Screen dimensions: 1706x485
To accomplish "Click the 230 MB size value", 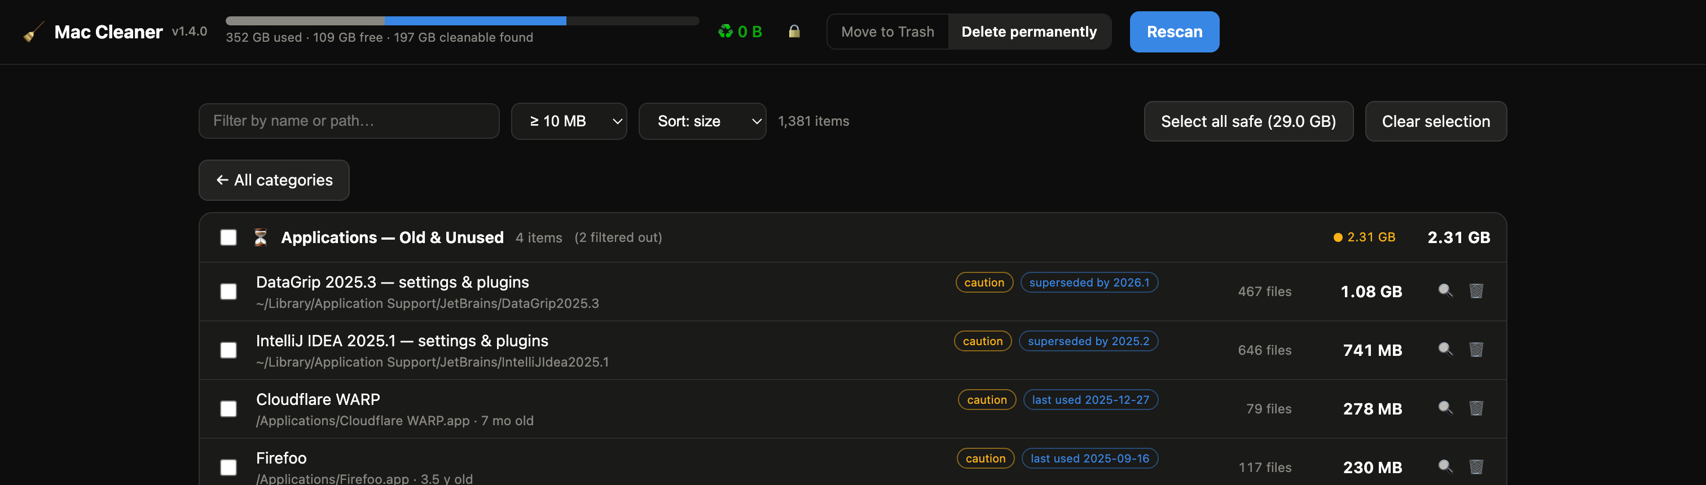I will coord(1372,468).
